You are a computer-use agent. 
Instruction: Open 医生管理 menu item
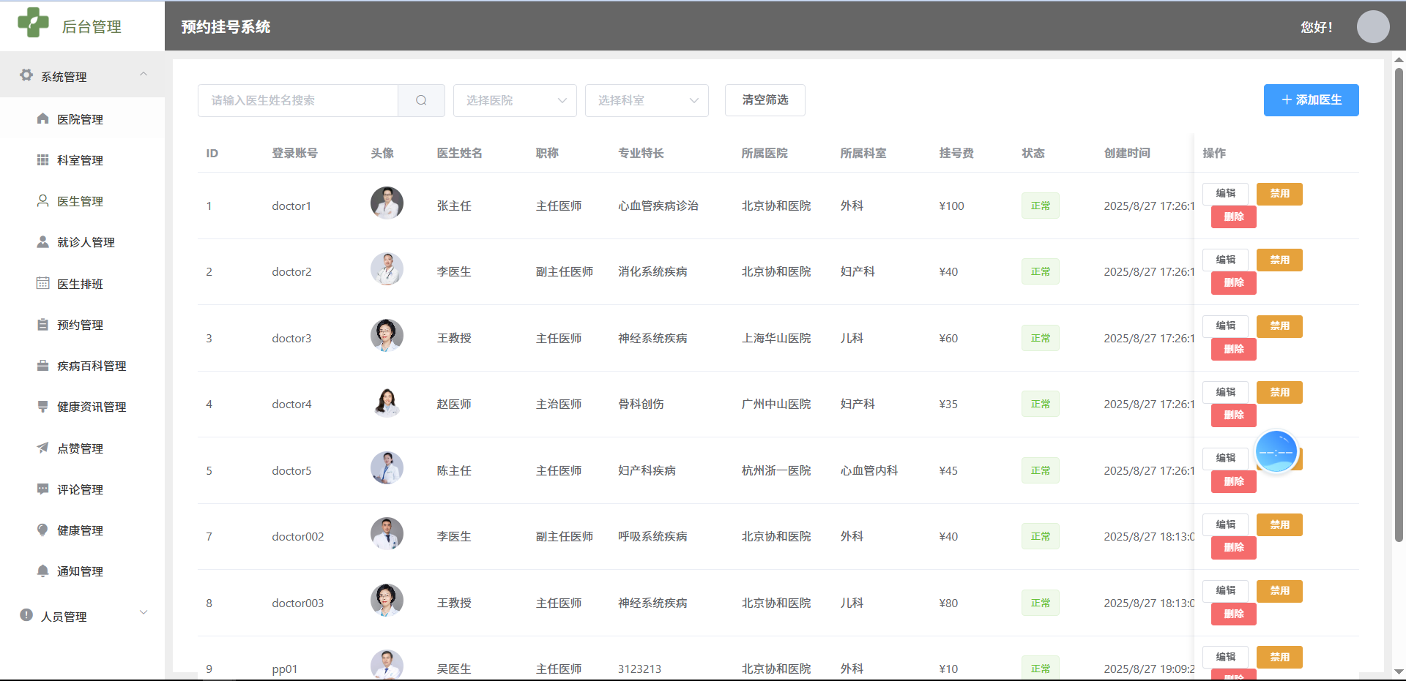tap(82, 201)
